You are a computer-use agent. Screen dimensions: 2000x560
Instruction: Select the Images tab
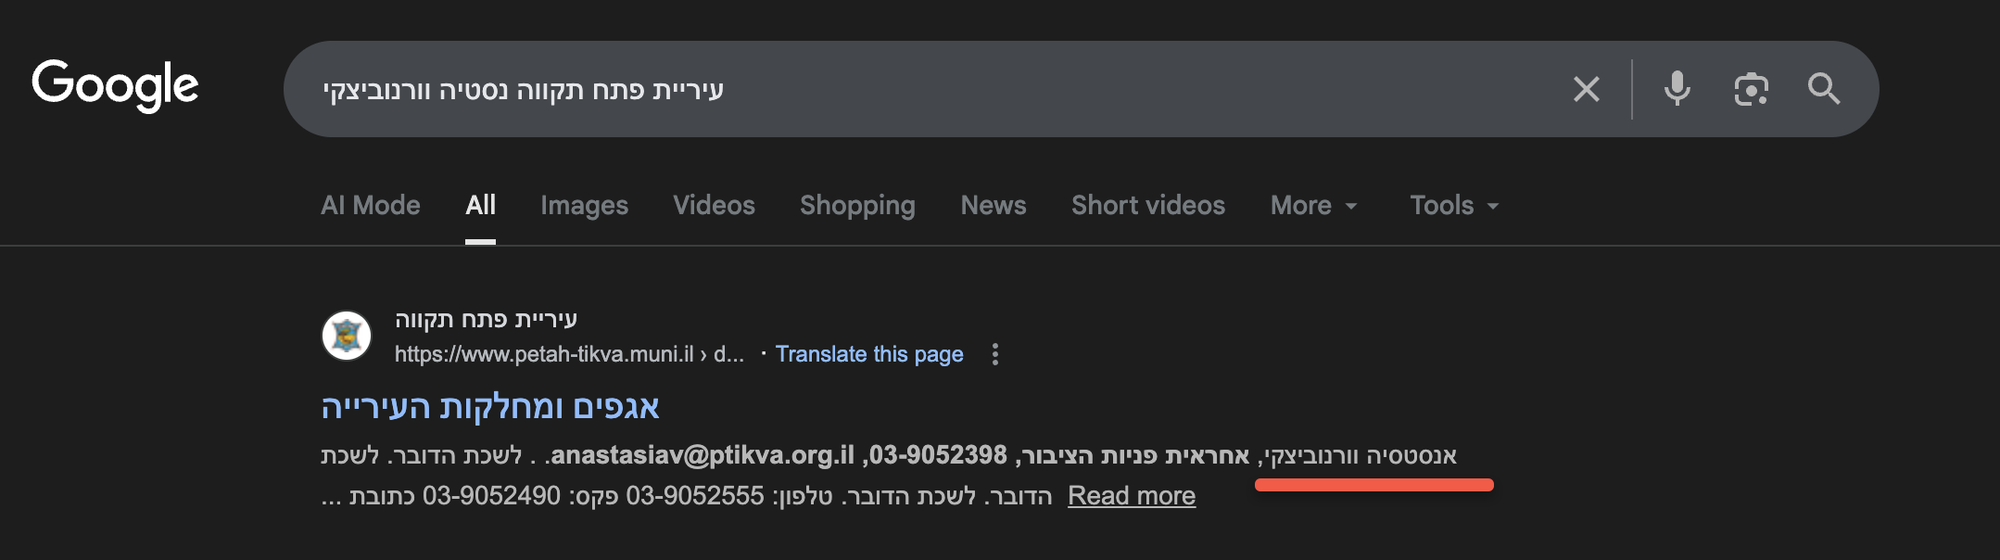click(x=584, y=205)
